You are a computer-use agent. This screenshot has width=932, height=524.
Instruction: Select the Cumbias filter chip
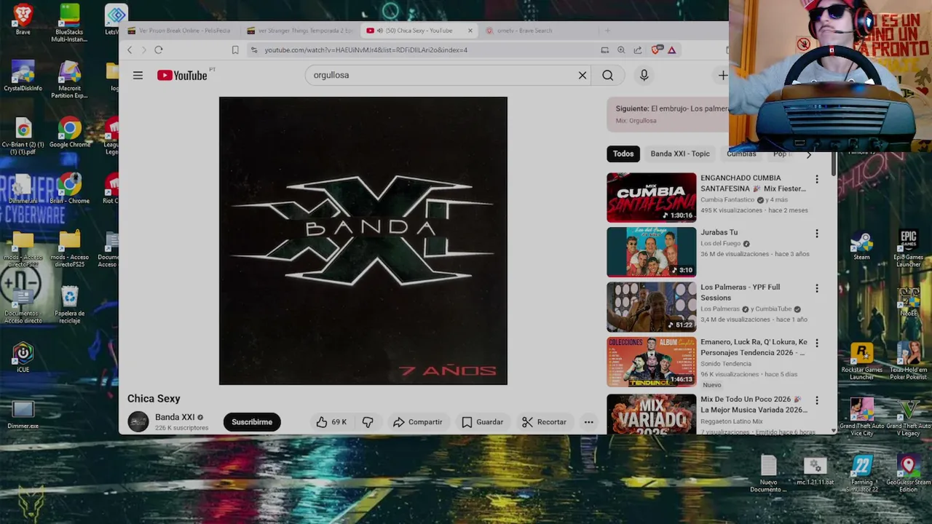(741, 154)
